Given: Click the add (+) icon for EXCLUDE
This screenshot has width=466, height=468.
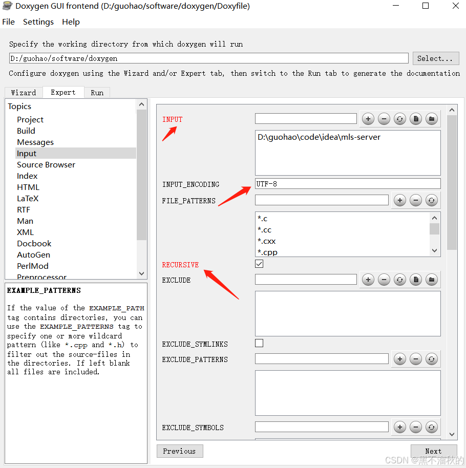Looking at the screenshot, I should point(368,280).
